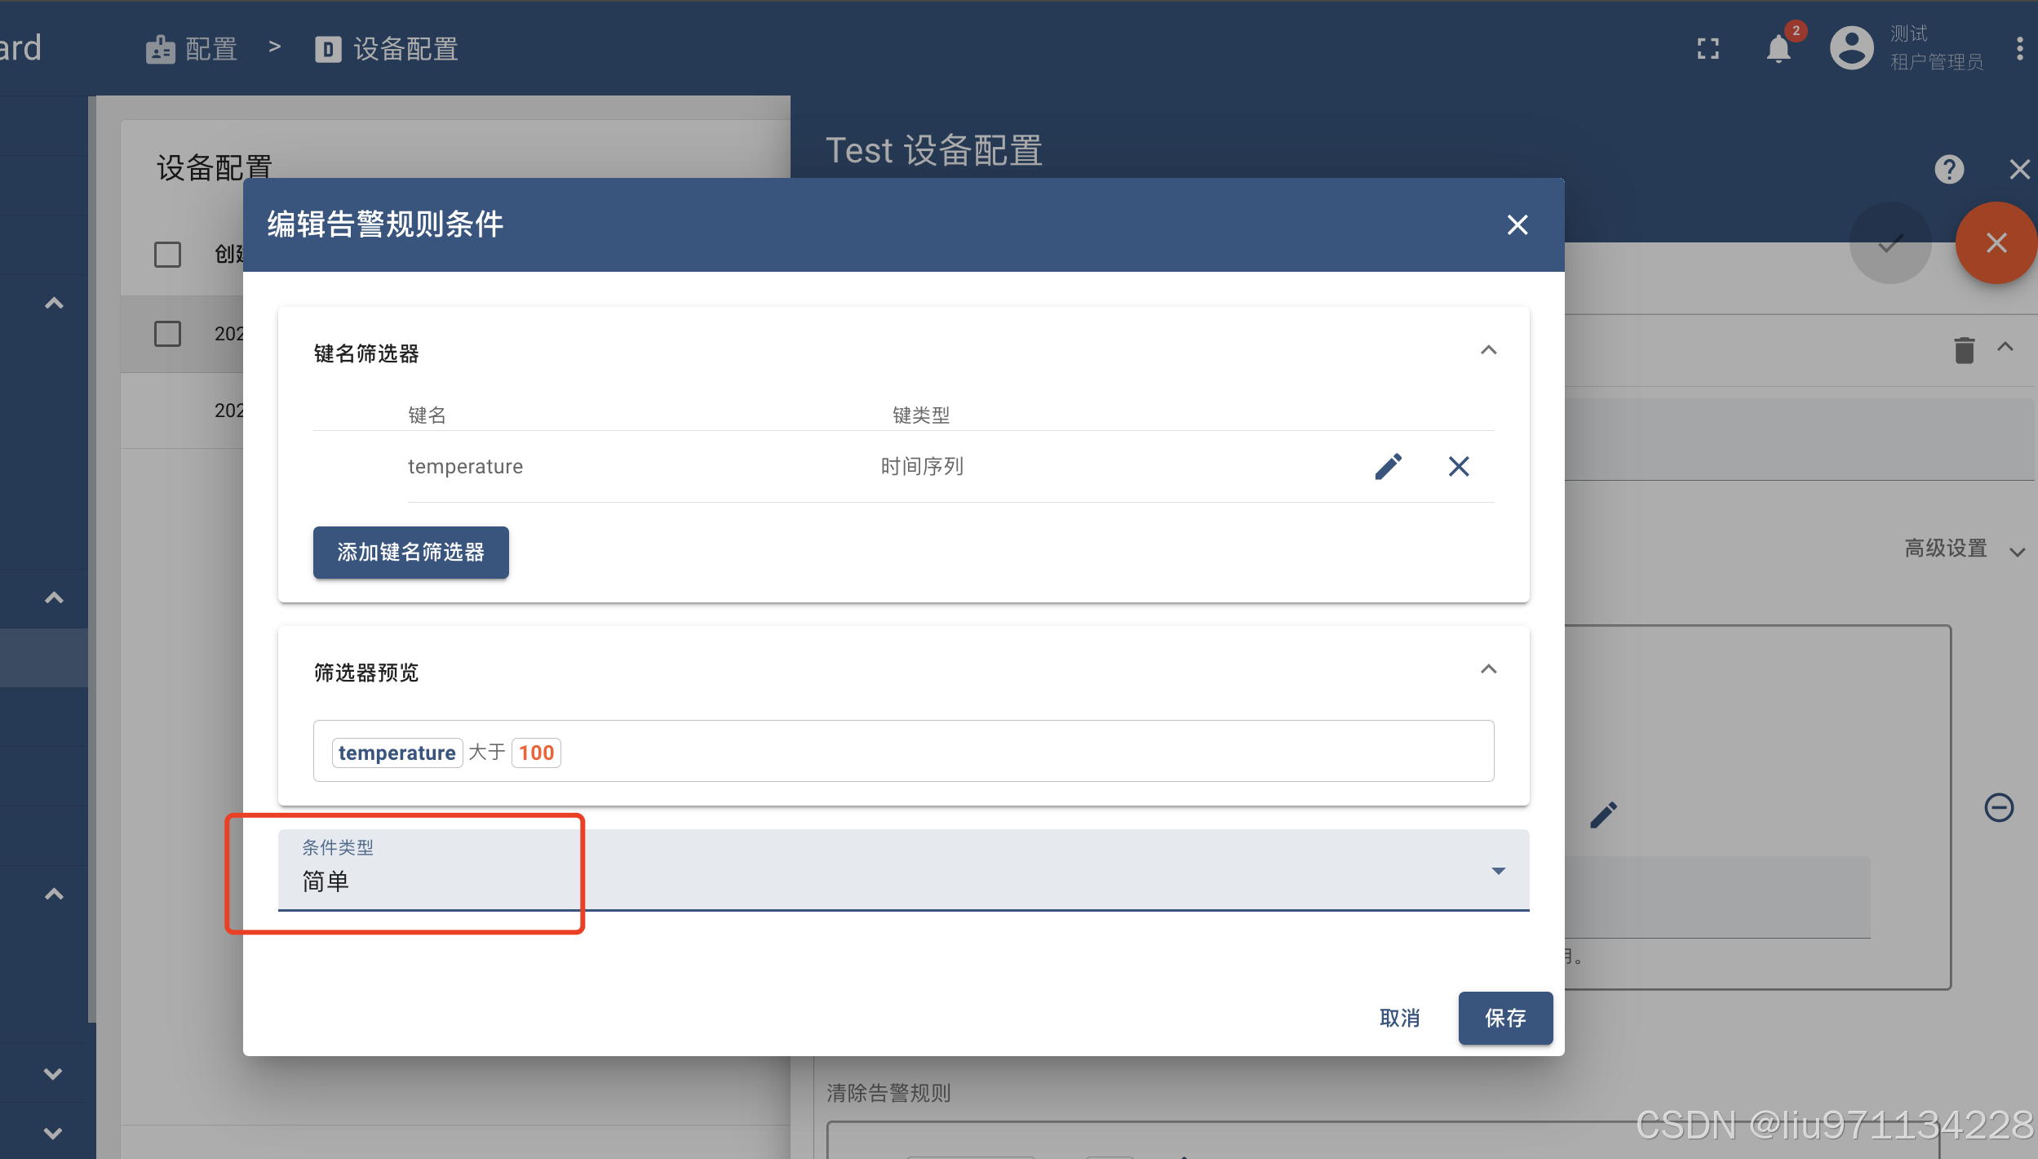Open the notifications bell
This screenshot has height=1159, width=2038.
point(1779,49)
